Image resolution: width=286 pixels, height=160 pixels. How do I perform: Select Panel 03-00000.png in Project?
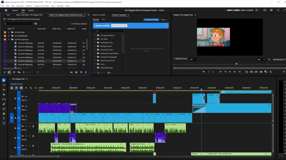pyautogui.click(x=25, y=50)
